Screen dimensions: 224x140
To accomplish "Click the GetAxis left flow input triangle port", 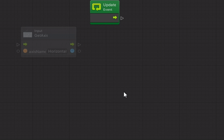I will pos(18,45).
